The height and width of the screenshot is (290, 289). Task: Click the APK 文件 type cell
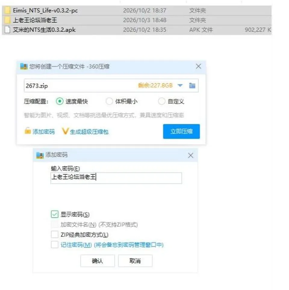point(201,30)
